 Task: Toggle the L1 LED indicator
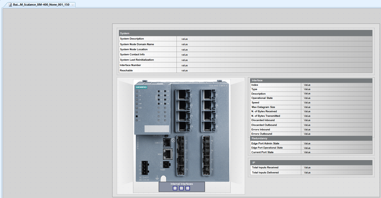137,116
